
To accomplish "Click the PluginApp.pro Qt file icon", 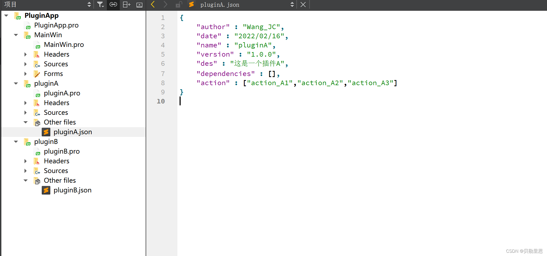I will [x=27, y=26].
